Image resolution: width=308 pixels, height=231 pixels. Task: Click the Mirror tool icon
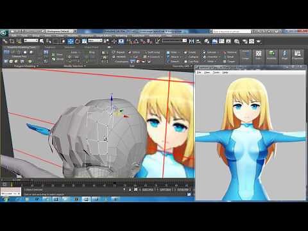click(x=192, y=41)
